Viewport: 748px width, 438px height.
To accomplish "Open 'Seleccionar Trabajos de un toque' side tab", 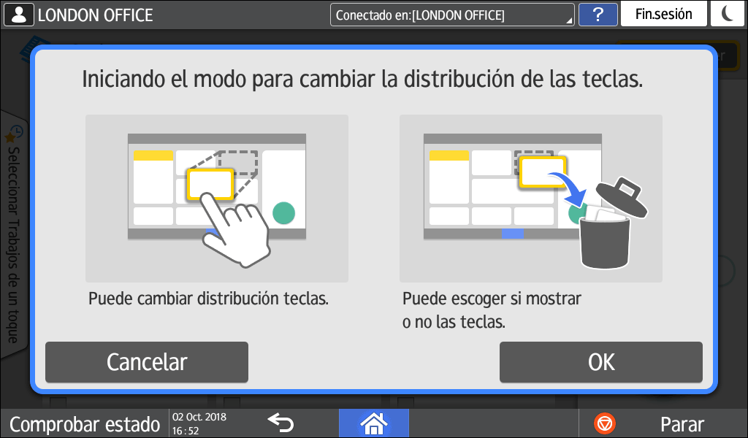I will (x=13, y=241).
